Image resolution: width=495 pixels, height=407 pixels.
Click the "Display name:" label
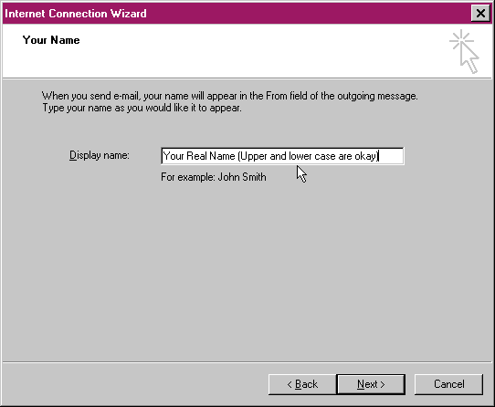(x=100, y=155)
